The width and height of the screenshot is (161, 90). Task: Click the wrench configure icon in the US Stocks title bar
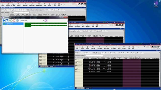156,50
